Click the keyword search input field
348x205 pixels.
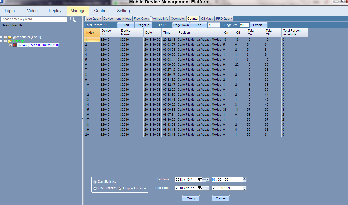pyautogui.click(x=34, y=19)
